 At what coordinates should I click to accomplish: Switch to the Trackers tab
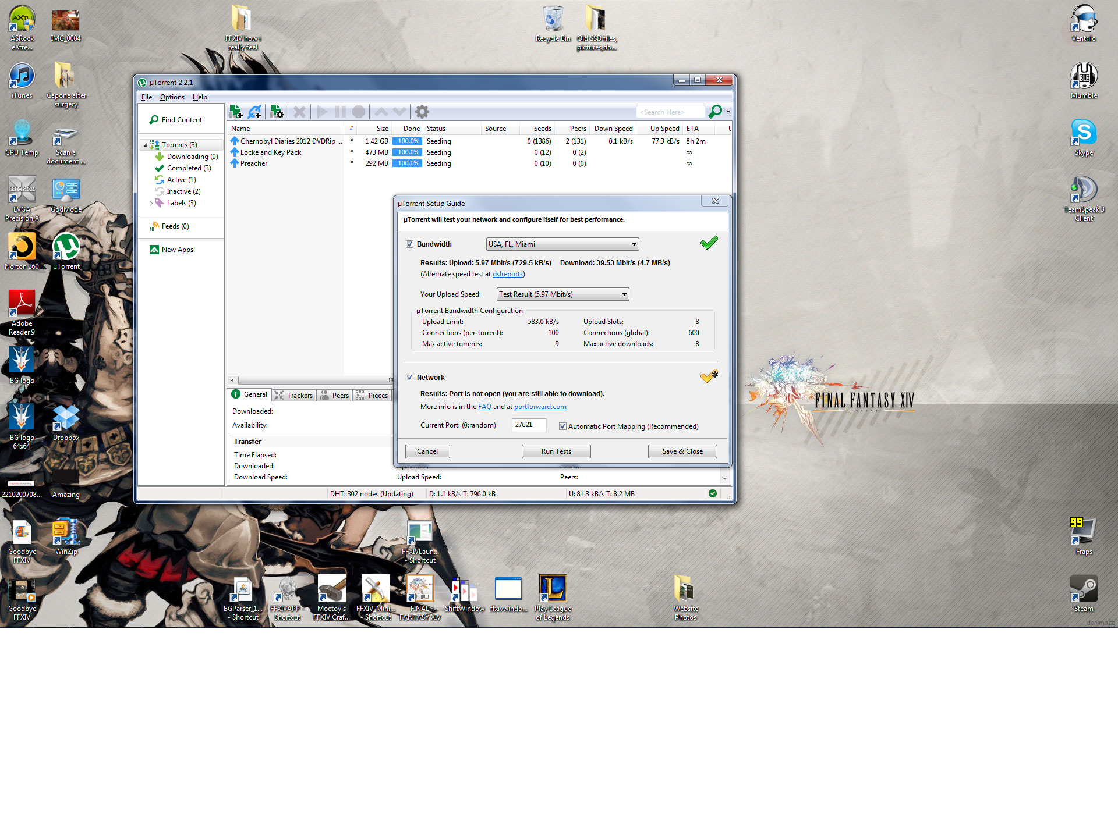click(294, 396)
